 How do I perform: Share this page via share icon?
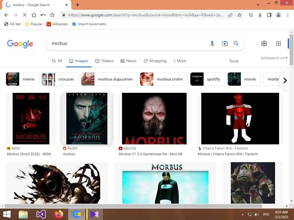[x=230, y=15]
